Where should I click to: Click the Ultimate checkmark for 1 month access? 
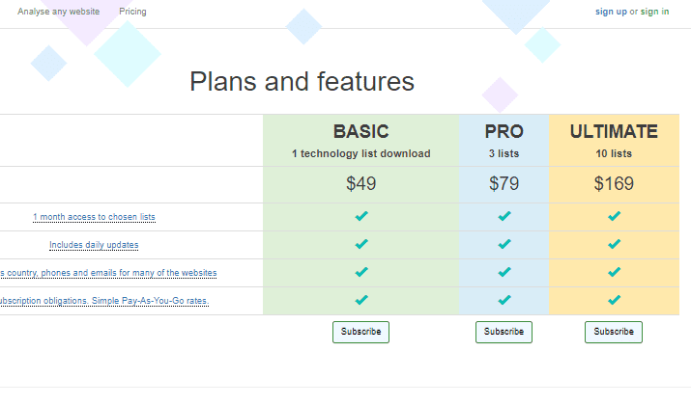pos(614,217)
